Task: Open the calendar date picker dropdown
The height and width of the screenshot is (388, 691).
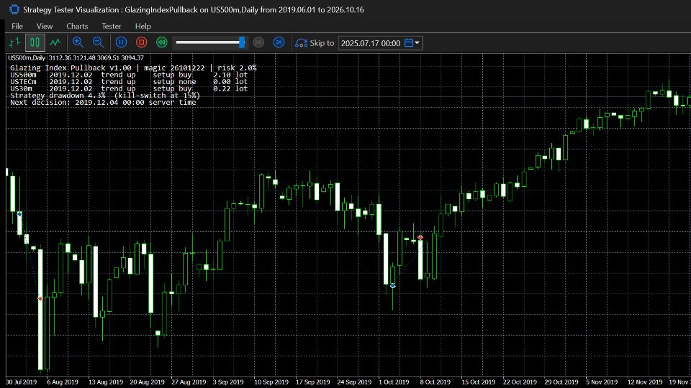Action: (412, 43)
